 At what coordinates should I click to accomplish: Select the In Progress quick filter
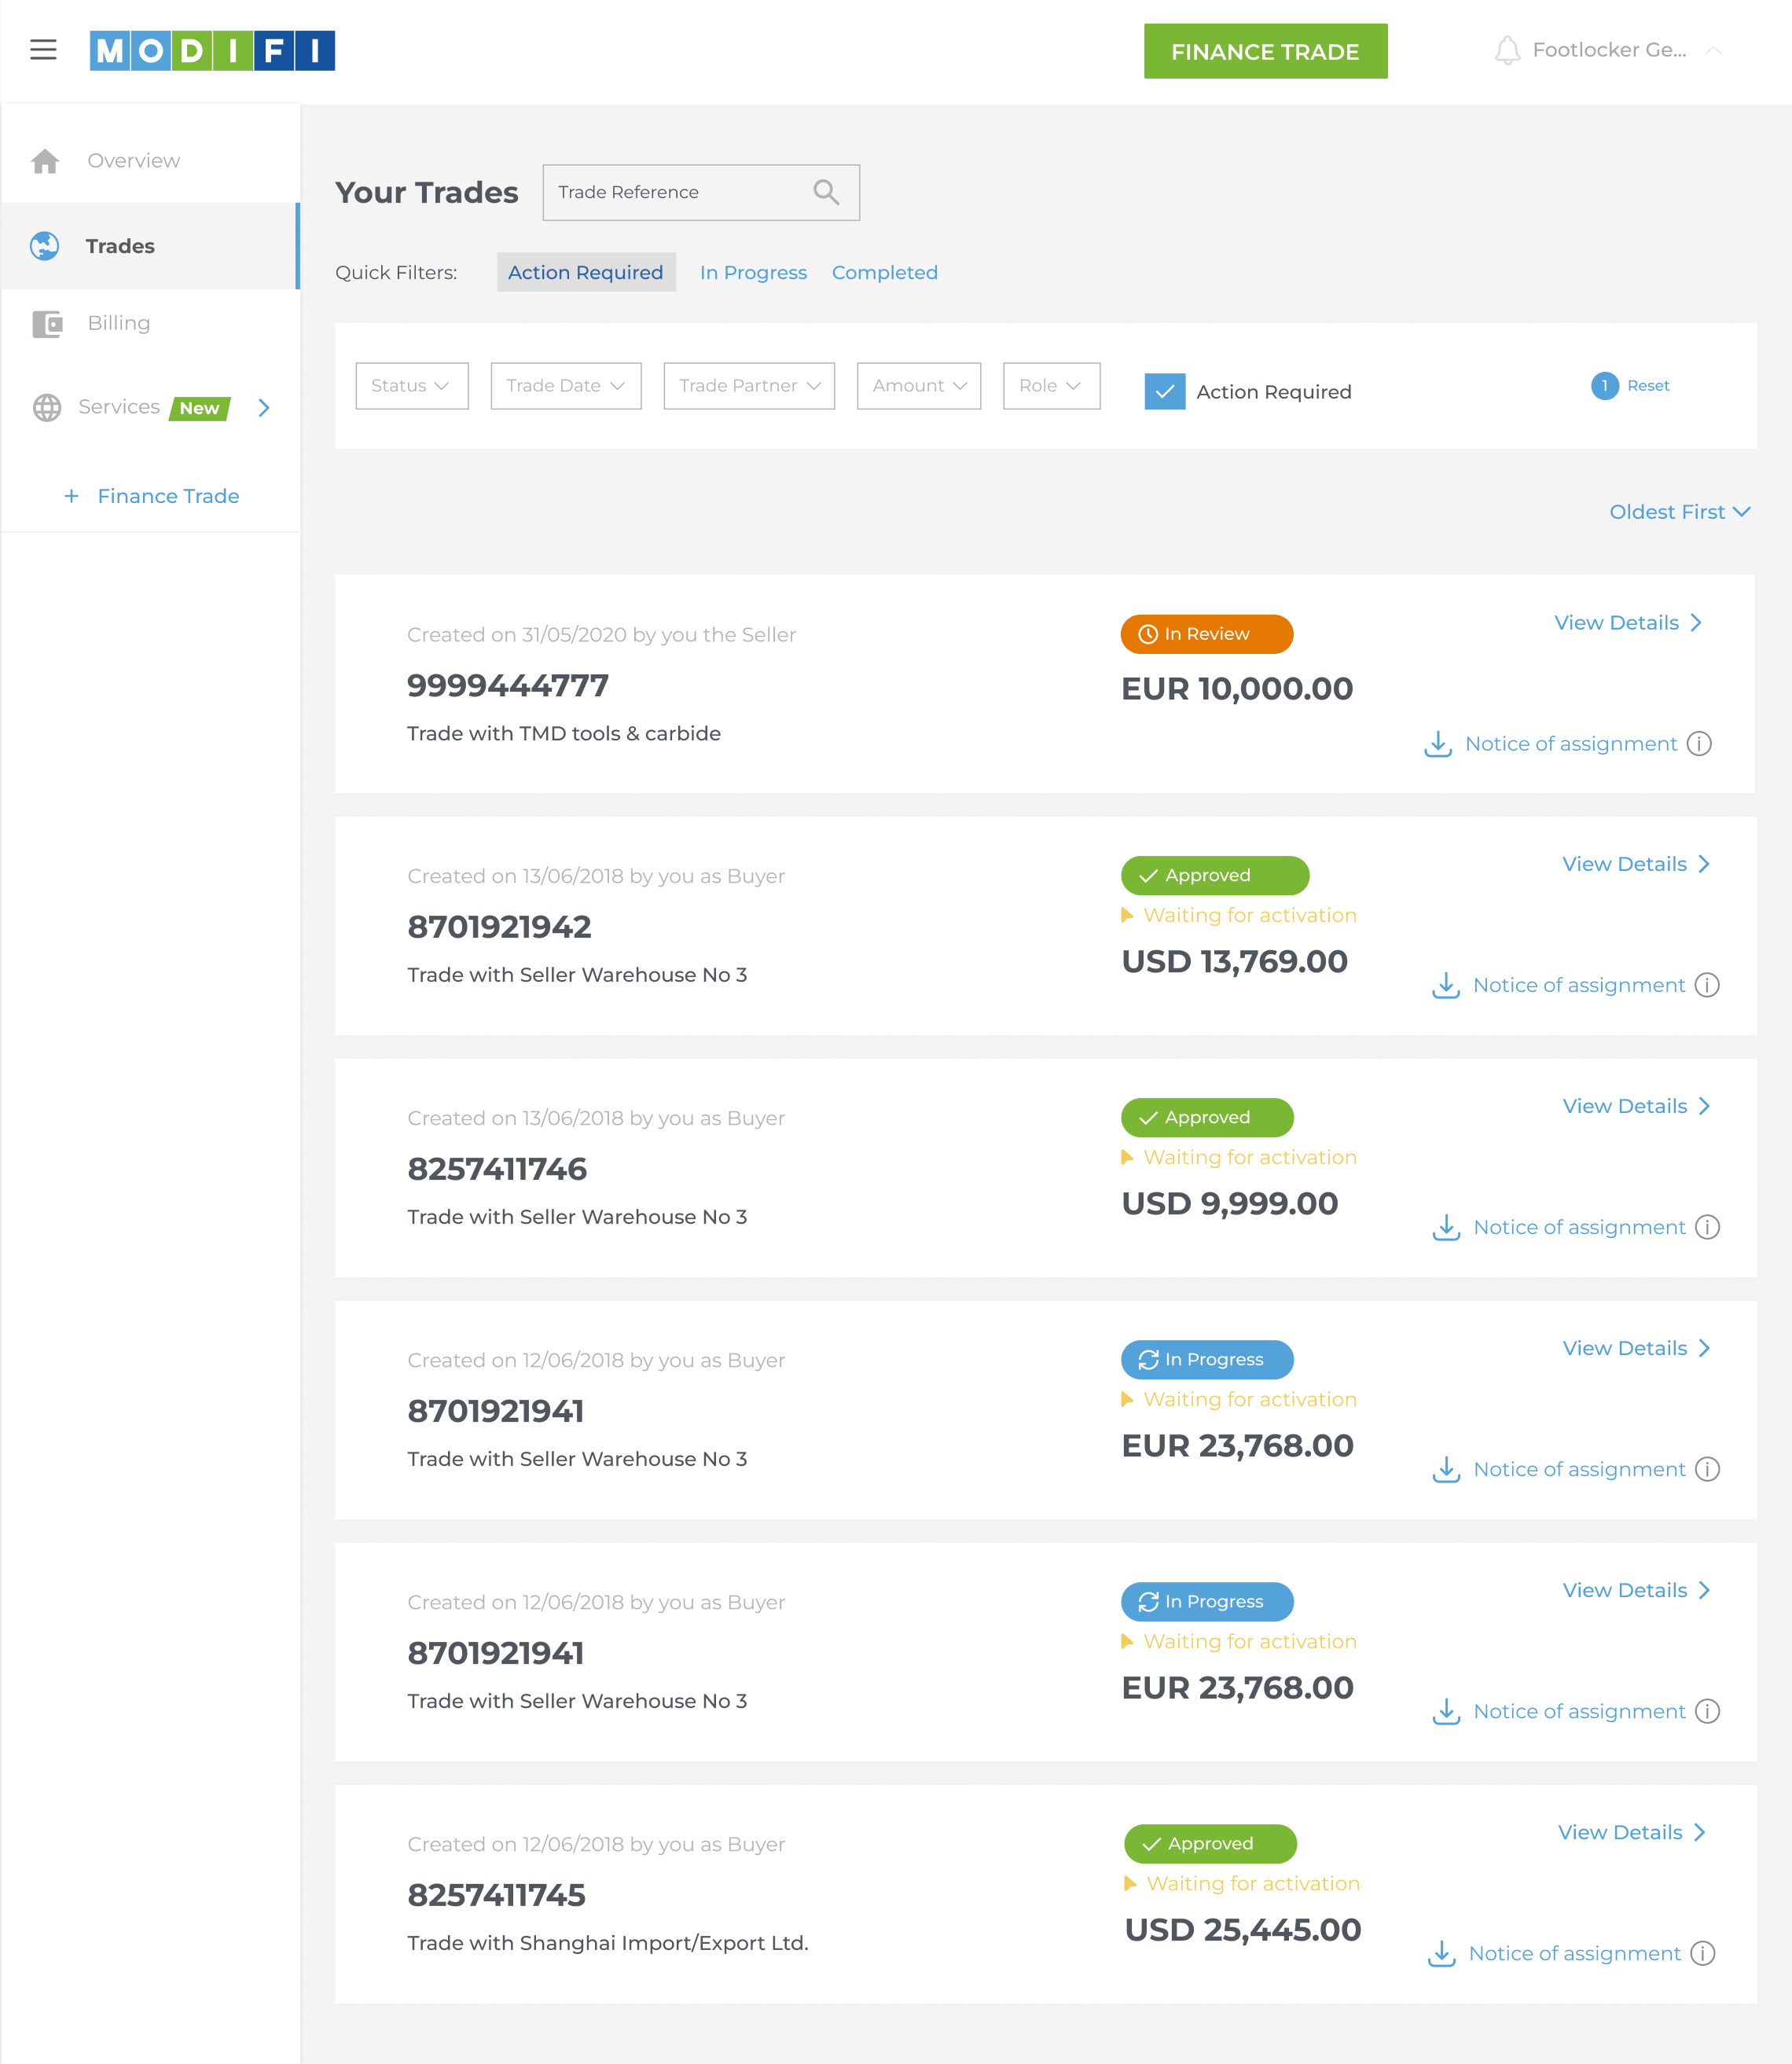753,273
